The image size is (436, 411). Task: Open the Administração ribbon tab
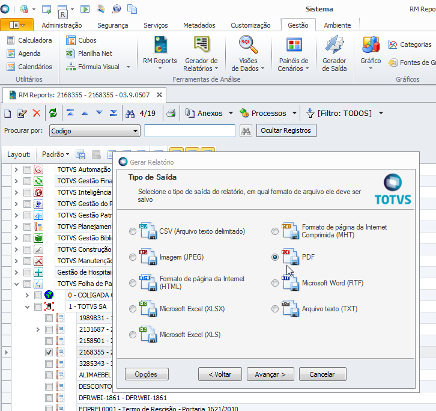(x=62, y=25)
